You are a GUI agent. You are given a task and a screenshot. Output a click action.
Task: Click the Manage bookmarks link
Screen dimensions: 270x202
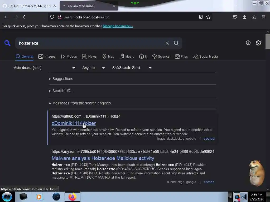point(118,26)
